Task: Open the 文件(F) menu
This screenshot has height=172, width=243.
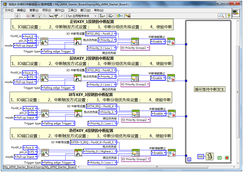Action: (9, 10)
